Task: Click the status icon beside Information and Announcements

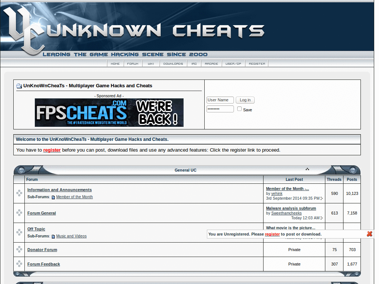Action: (19, 193)
